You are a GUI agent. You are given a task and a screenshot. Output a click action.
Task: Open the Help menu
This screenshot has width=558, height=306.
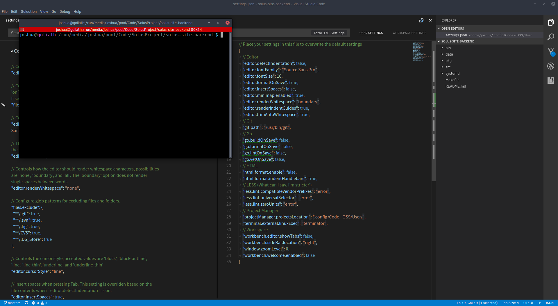(x=77, y=12)
